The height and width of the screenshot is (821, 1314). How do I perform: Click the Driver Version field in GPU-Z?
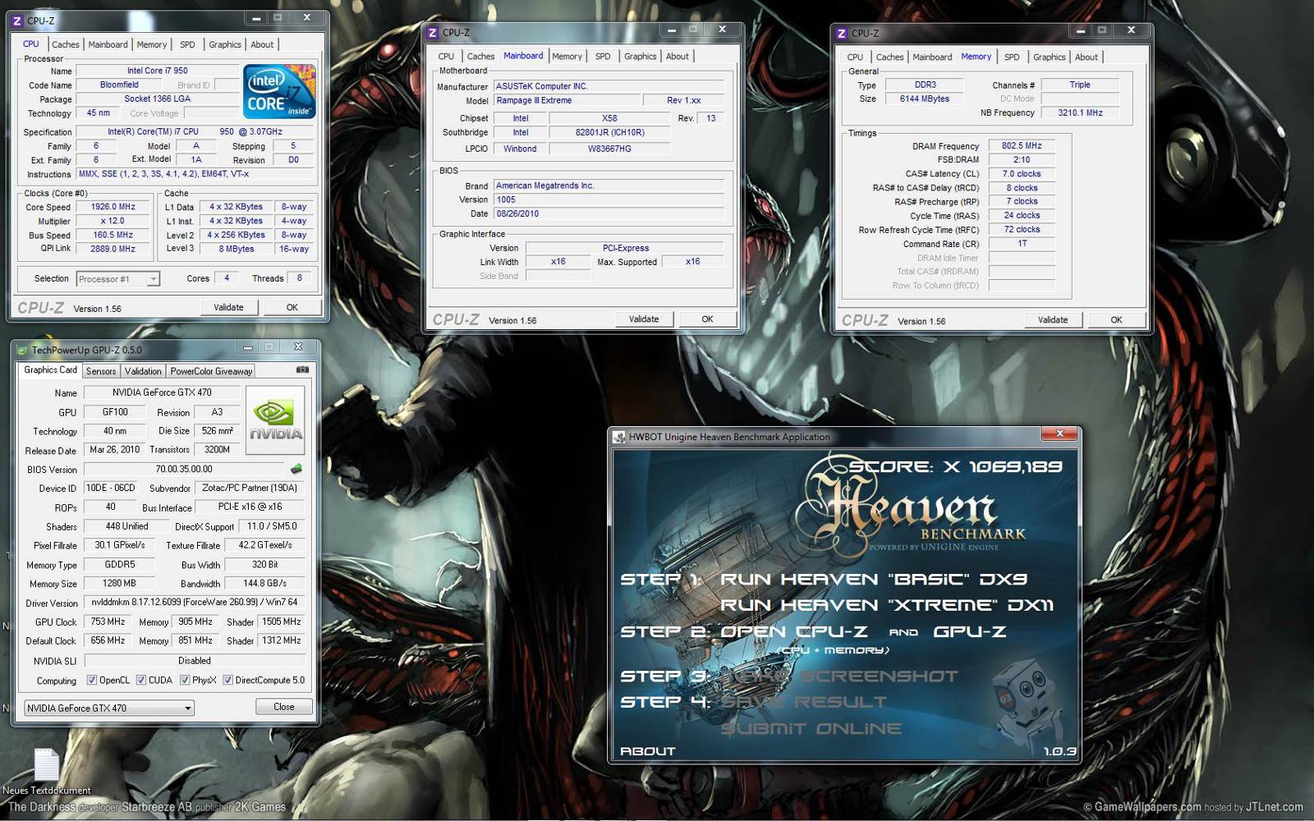tap(195, 602)
